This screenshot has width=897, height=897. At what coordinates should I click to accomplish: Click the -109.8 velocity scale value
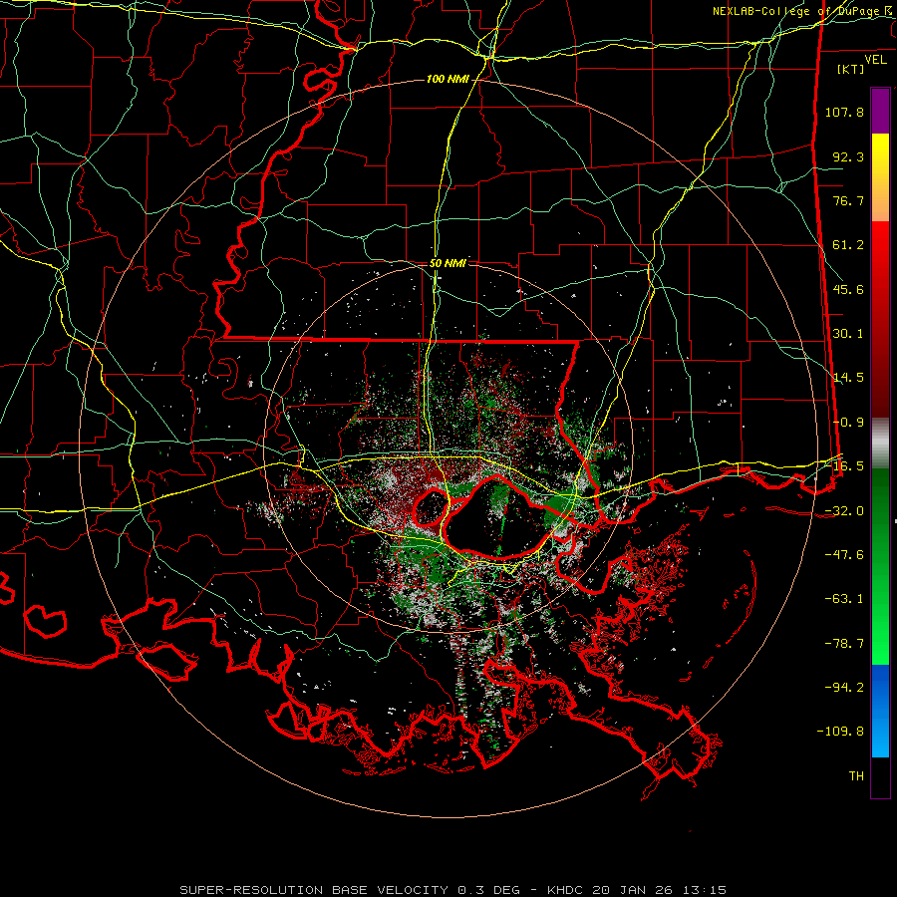pyautogui.click(x=840, y=732)
